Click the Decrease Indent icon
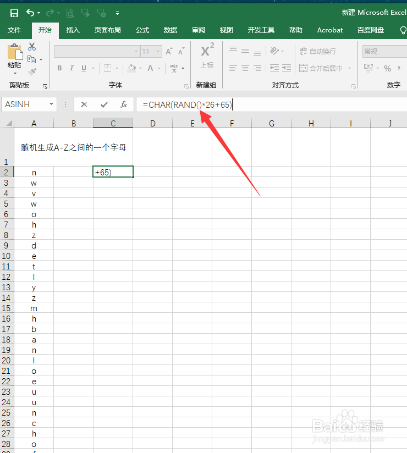Screen dimensions: 407x453 click(x=274, y=68)
